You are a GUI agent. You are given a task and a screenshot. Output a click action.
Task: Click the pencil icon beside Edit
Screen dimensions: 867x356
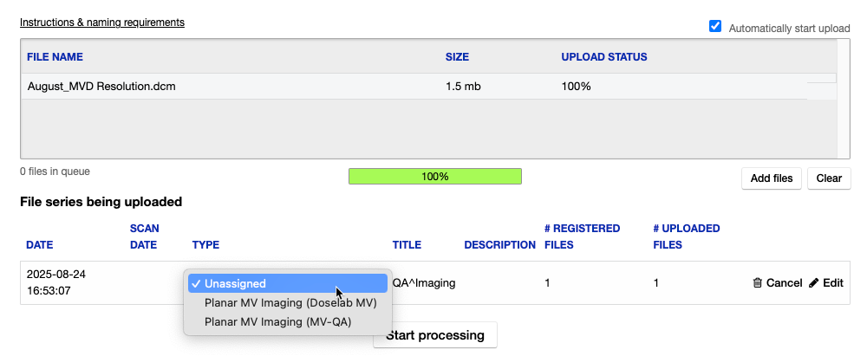(x=813, y=282)
